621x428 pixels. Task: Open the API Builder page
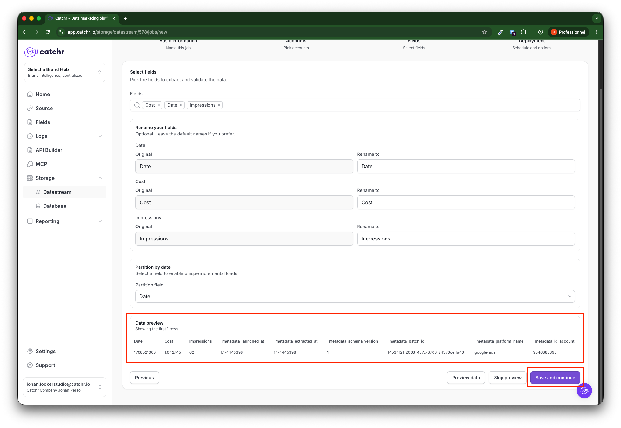point(49,150)
